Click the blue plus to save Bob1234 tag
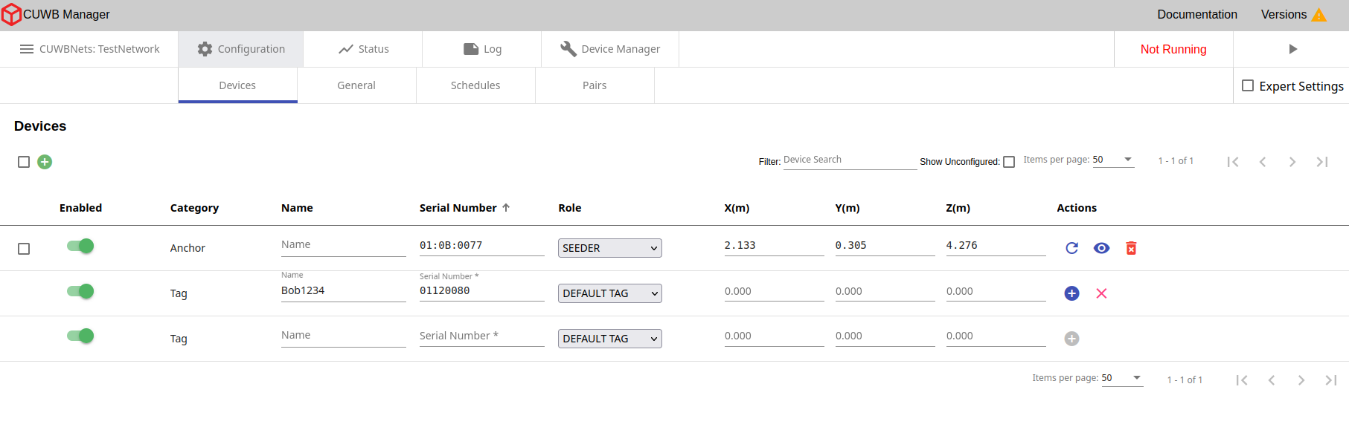This screenshot has height=430, width=1349. click(1071, 293)
